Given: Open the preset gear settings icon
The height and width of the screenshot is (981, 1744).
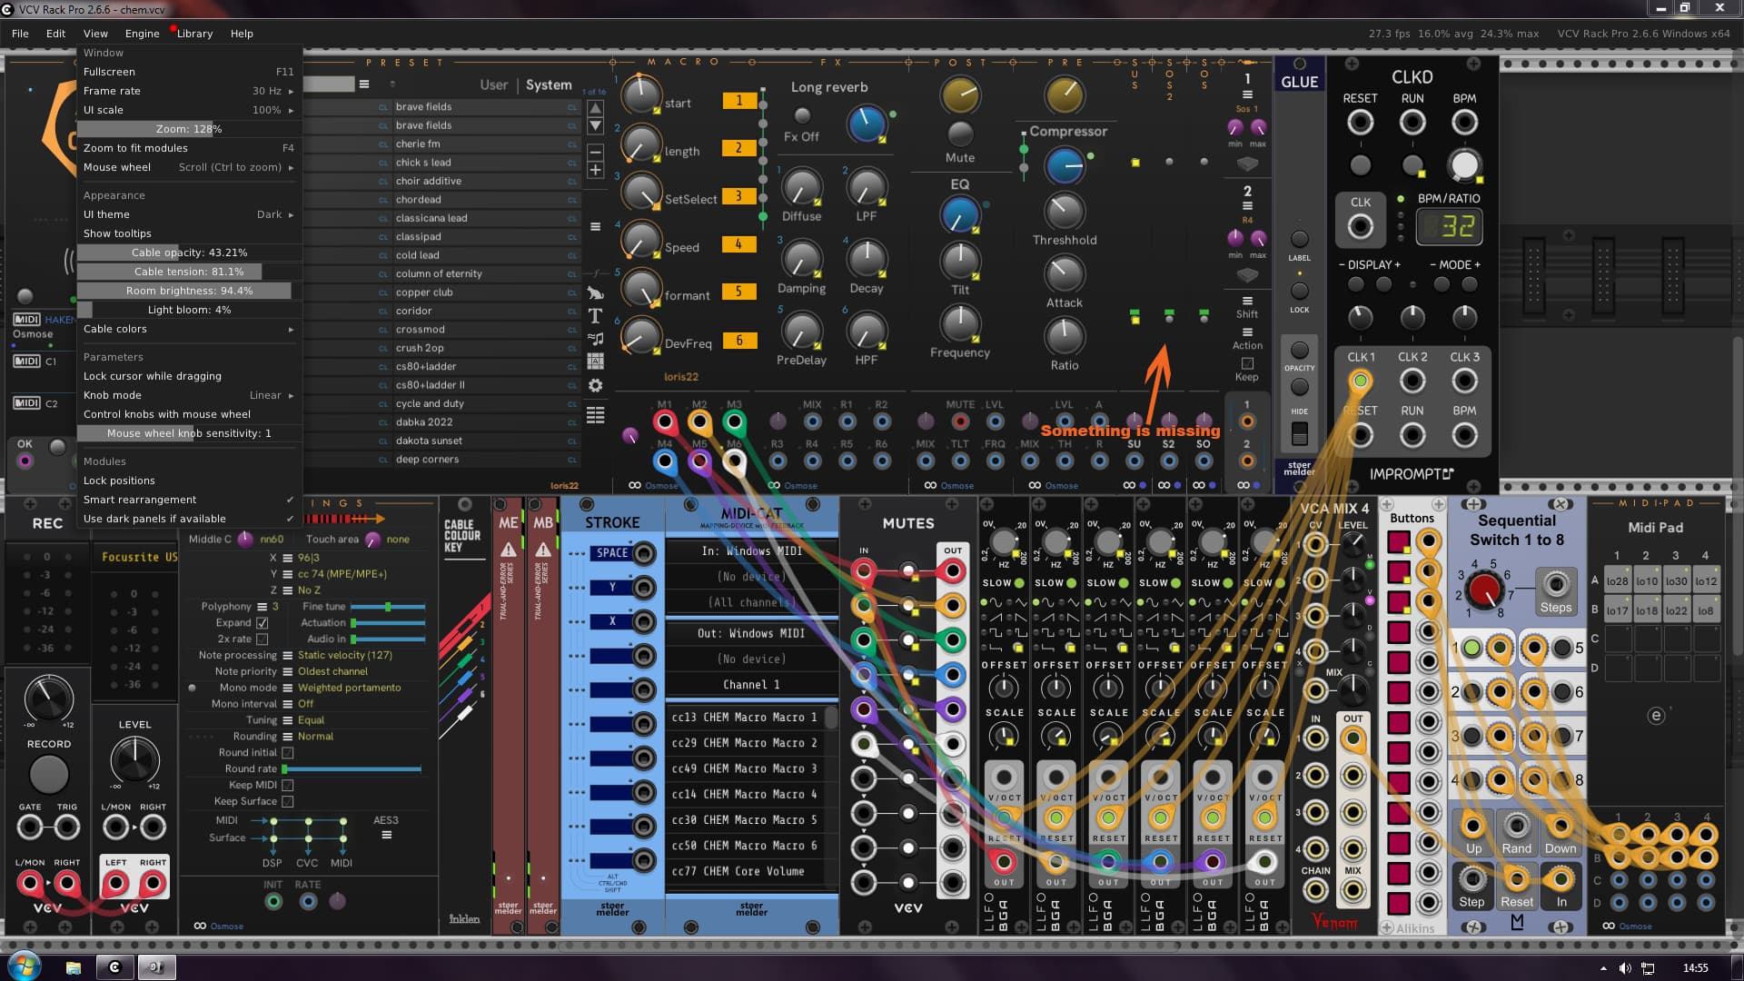Looking at the screenshot, I should (x=596, y=385).
